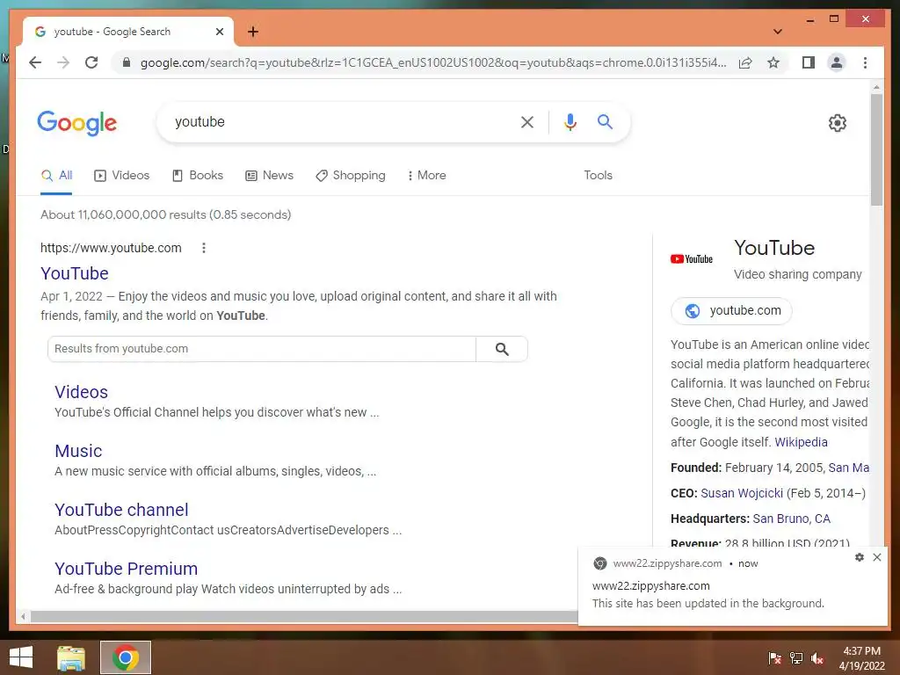Open the search Tools button
This screenshot has height=675, width=900.
[598, 176]
